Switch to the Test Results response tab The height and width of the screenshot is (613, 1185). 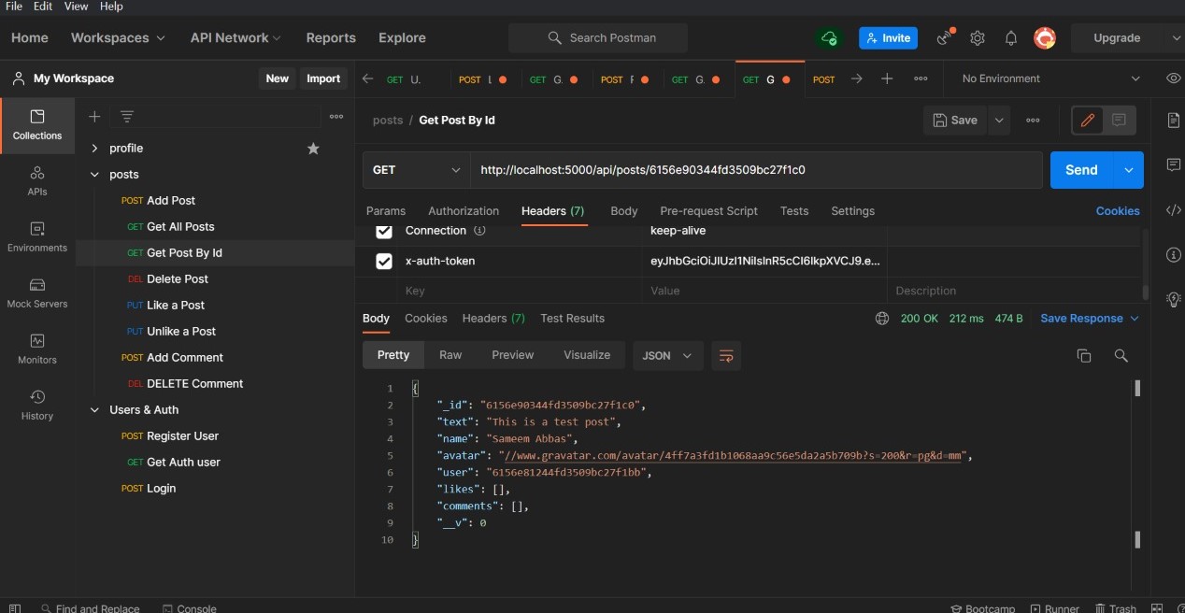click(x=572, y=319)
